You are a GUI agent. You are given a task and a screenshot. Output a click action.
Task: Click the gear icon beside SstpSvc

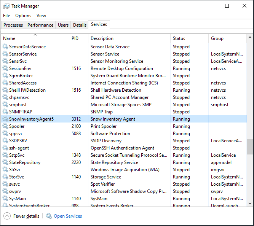pyautogui.click(x=5, y=155)
